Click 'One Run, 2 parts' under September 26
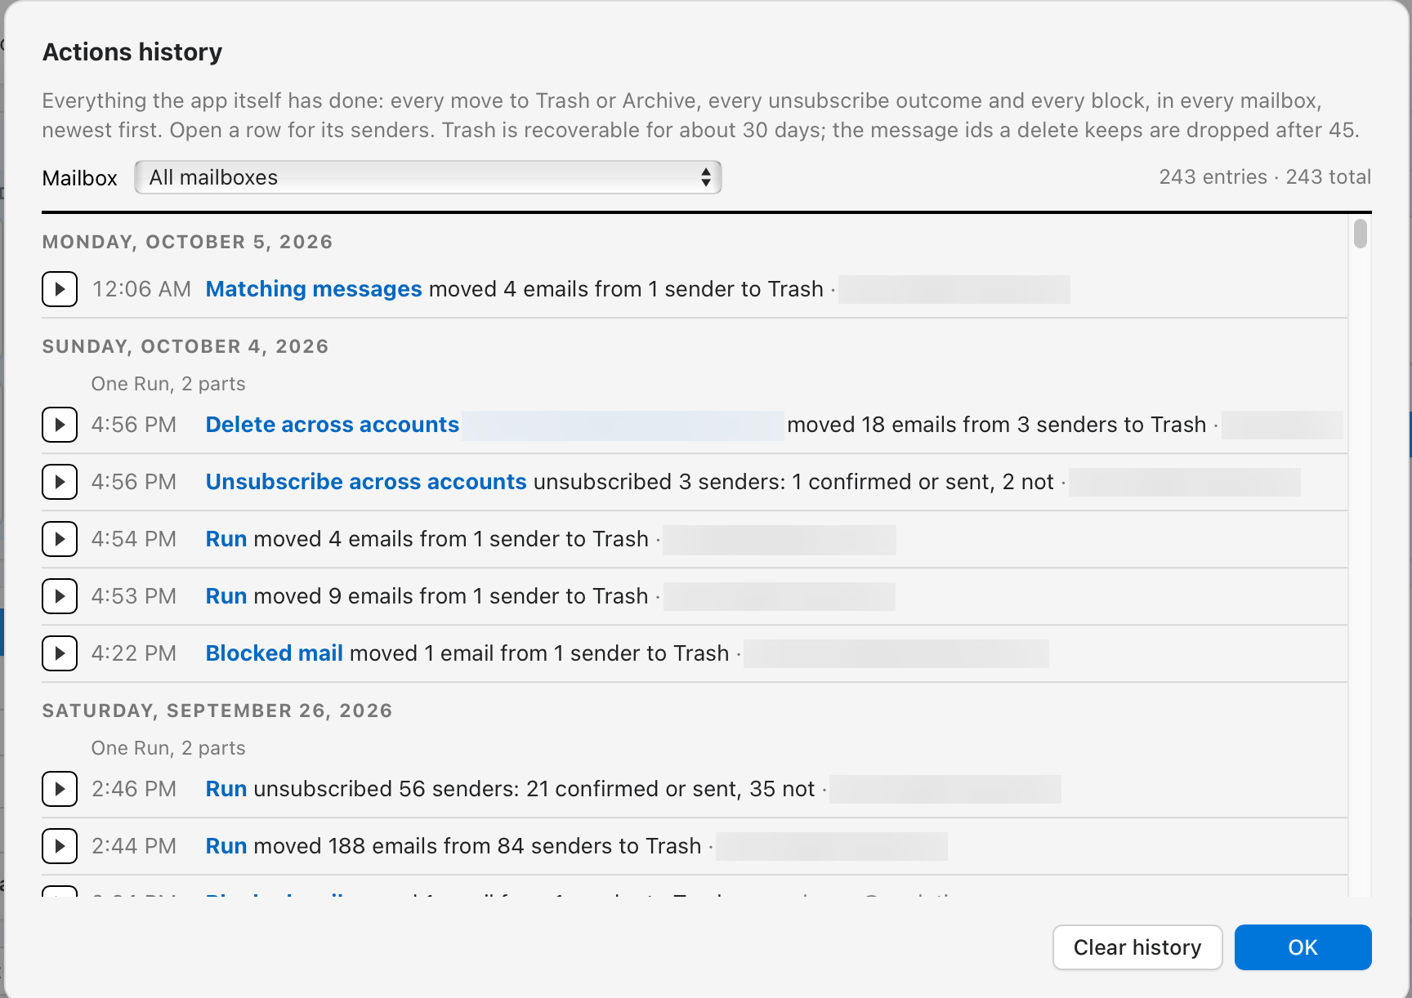The image size is (1412, 998). (168, 748)
